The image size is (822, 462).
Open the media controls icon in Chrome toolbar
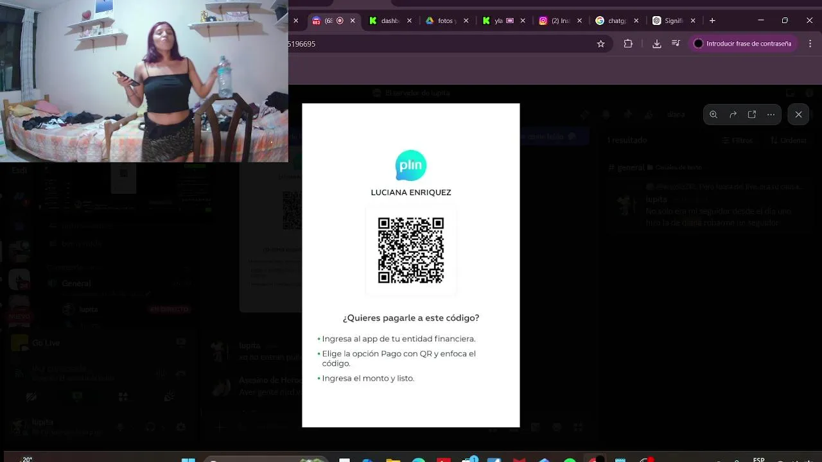pyautogui.click(x=676, y=44)
